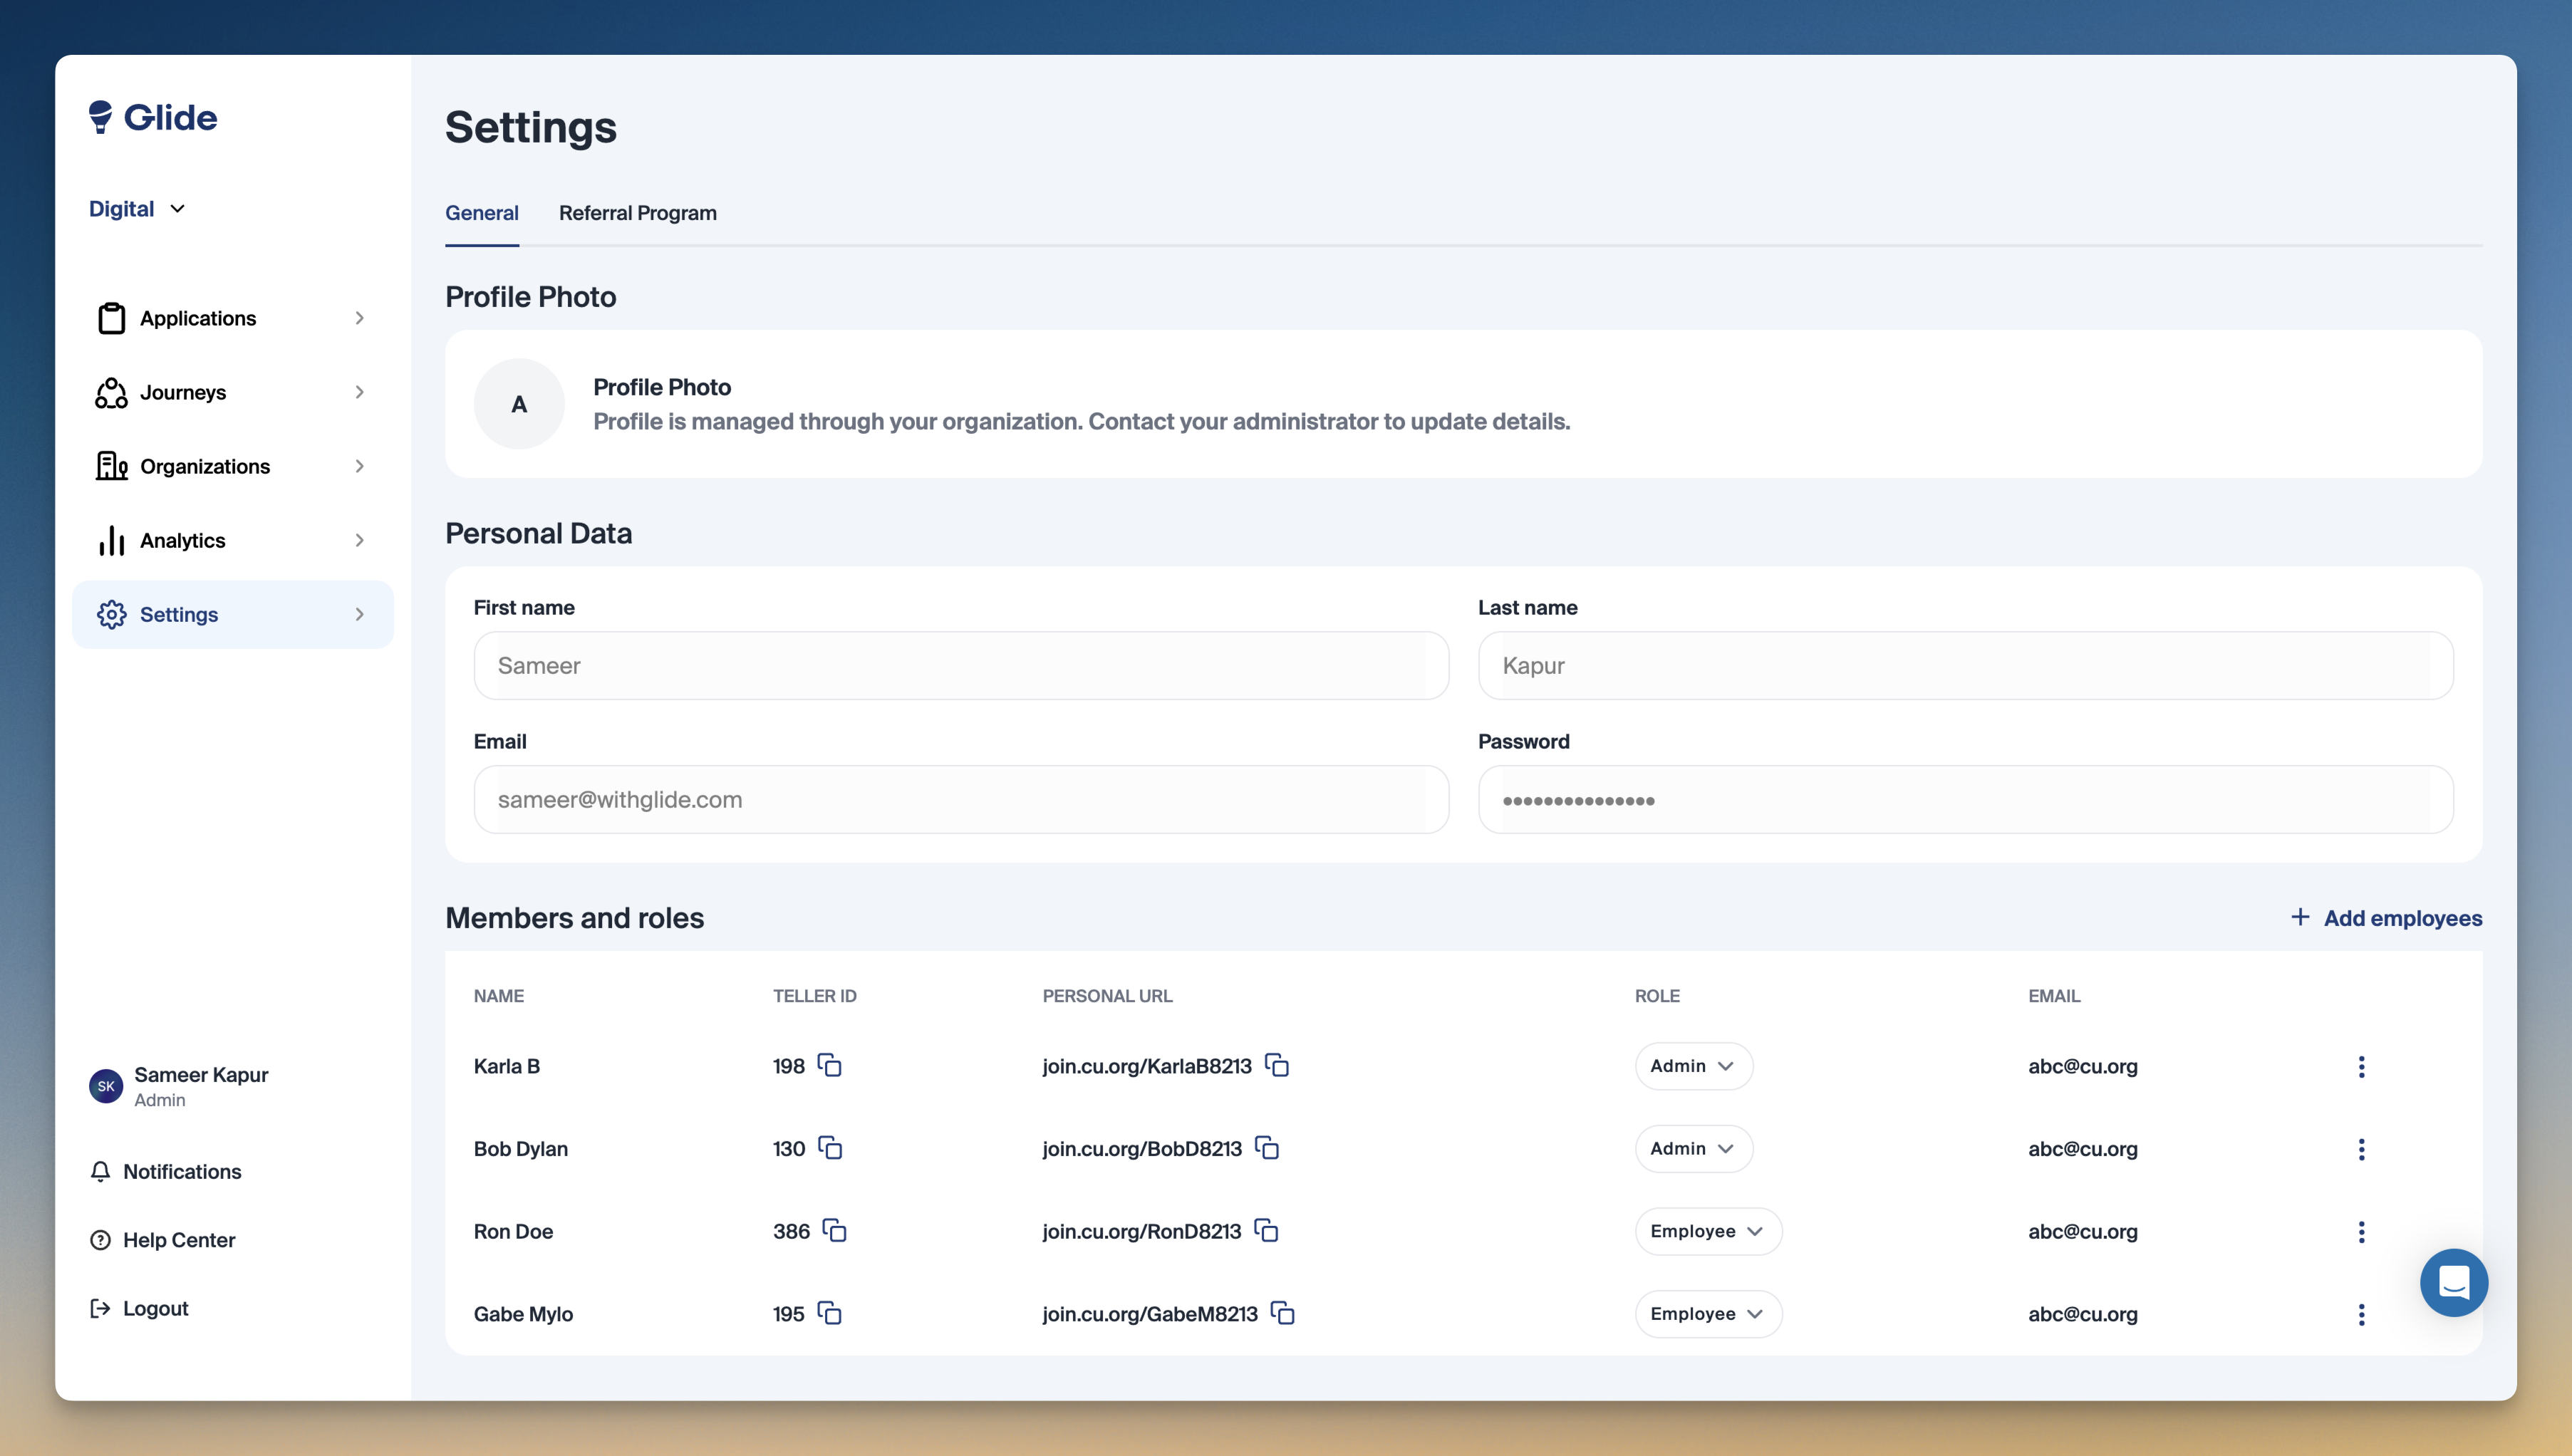Expand the Analytics menu chevron
The width and height of the screenshot is (2572, 1456).
point(359,540)
